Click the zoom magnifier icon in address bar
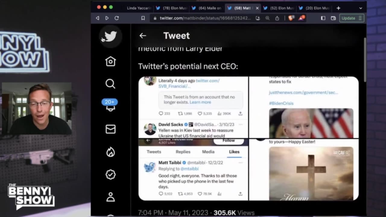 (267, 18)
